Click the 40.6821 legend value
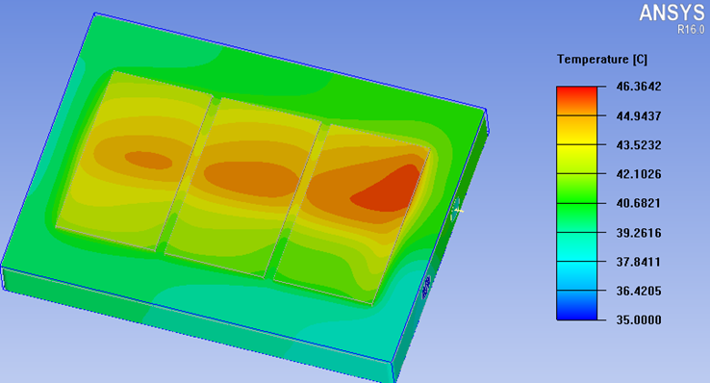 coord(639,203)
